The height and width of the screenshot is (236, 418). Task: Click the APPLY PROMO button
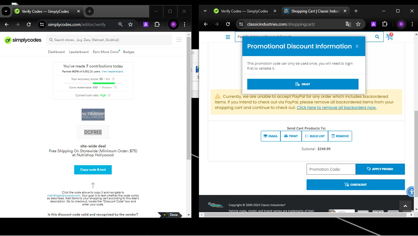click(x=380, y=169)
